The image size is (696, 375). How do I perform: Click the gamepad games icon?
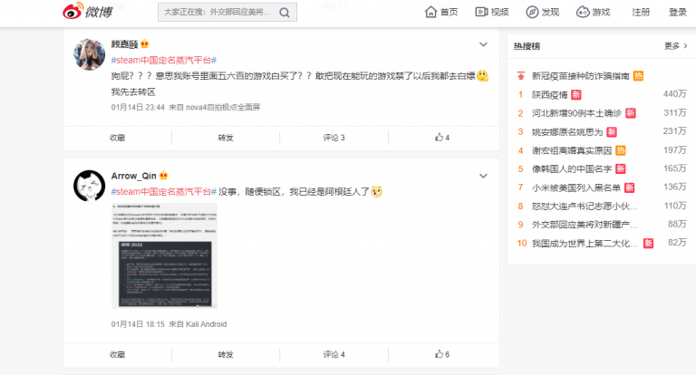(583, 12)
